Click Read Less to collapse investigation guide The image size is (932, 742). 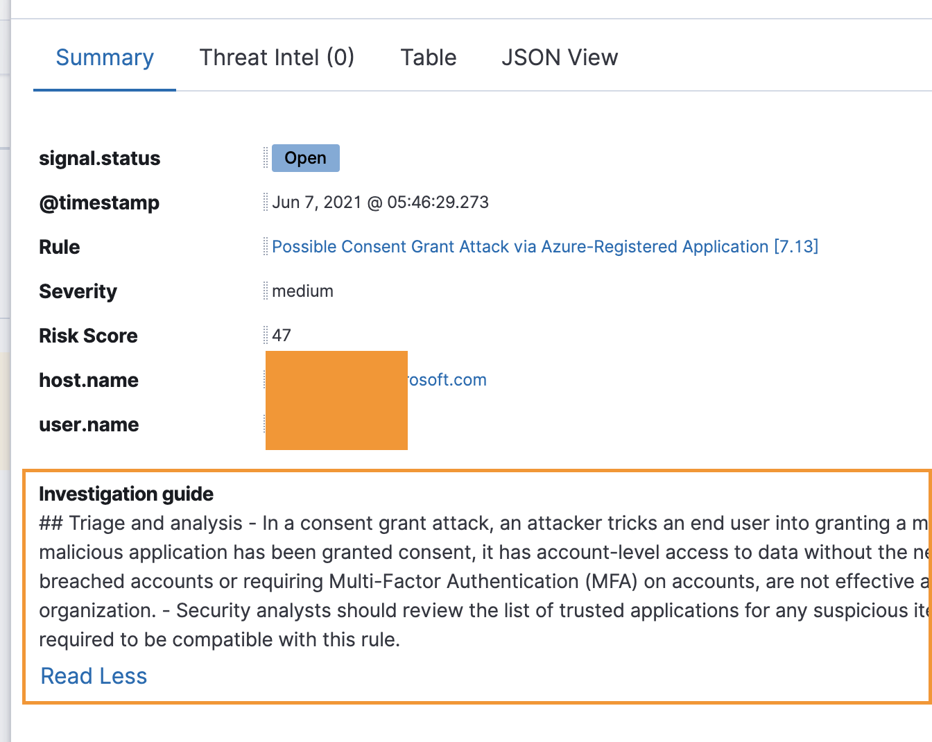94,676
